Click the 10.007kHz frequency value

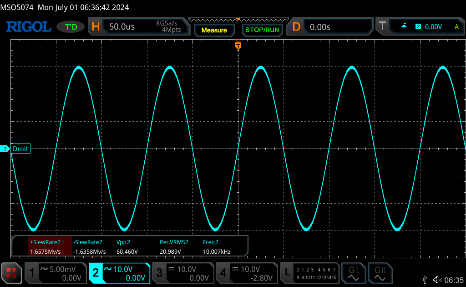point(217,251)
